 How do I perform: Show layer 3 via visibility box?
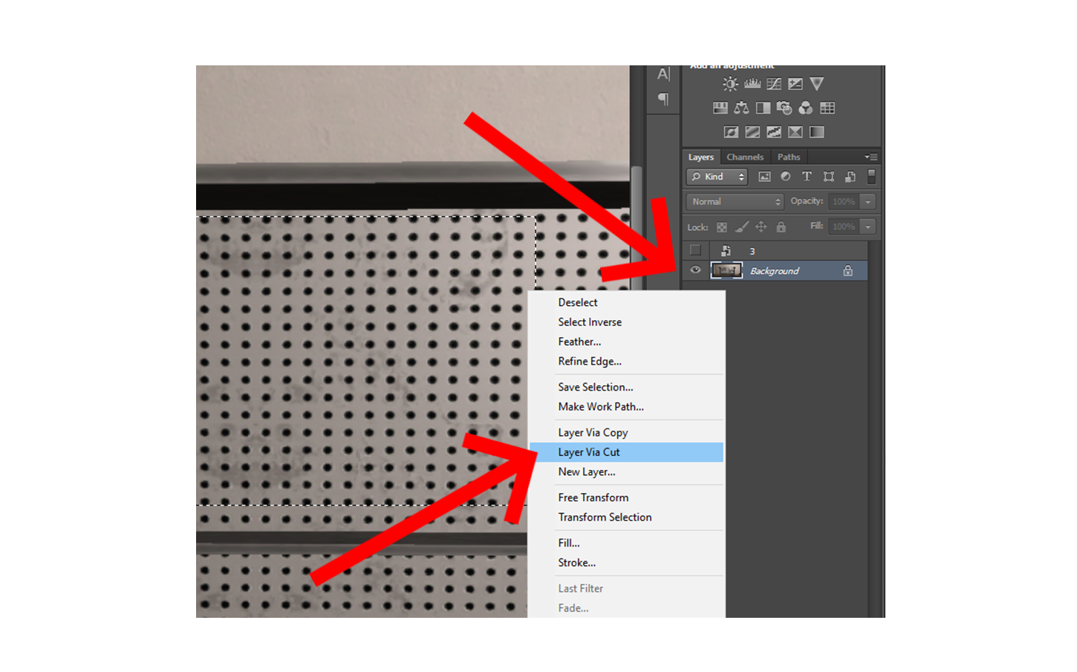(x=695, y=250)
